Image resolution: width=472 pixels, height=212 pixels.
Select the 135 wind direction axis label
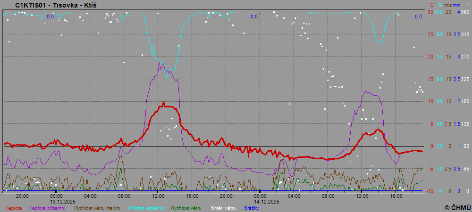(x=465, y=124)
